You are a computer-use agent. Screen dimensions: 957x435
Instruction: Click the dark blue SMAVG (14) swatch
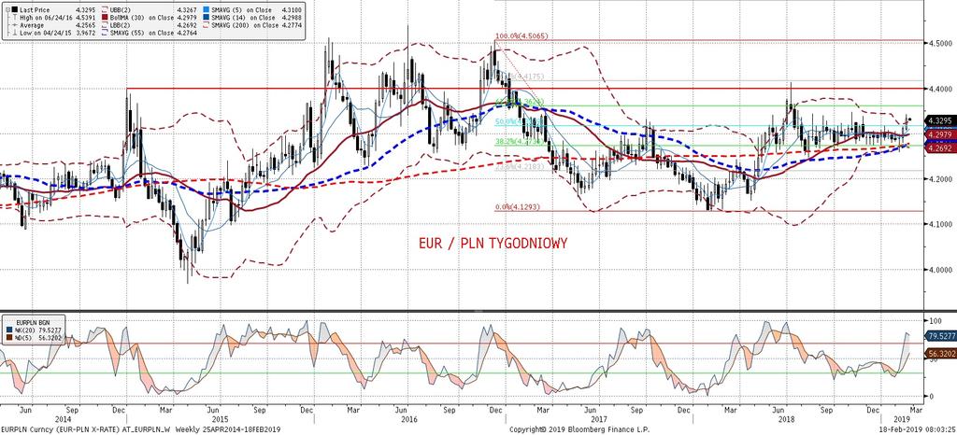point(207,18)
